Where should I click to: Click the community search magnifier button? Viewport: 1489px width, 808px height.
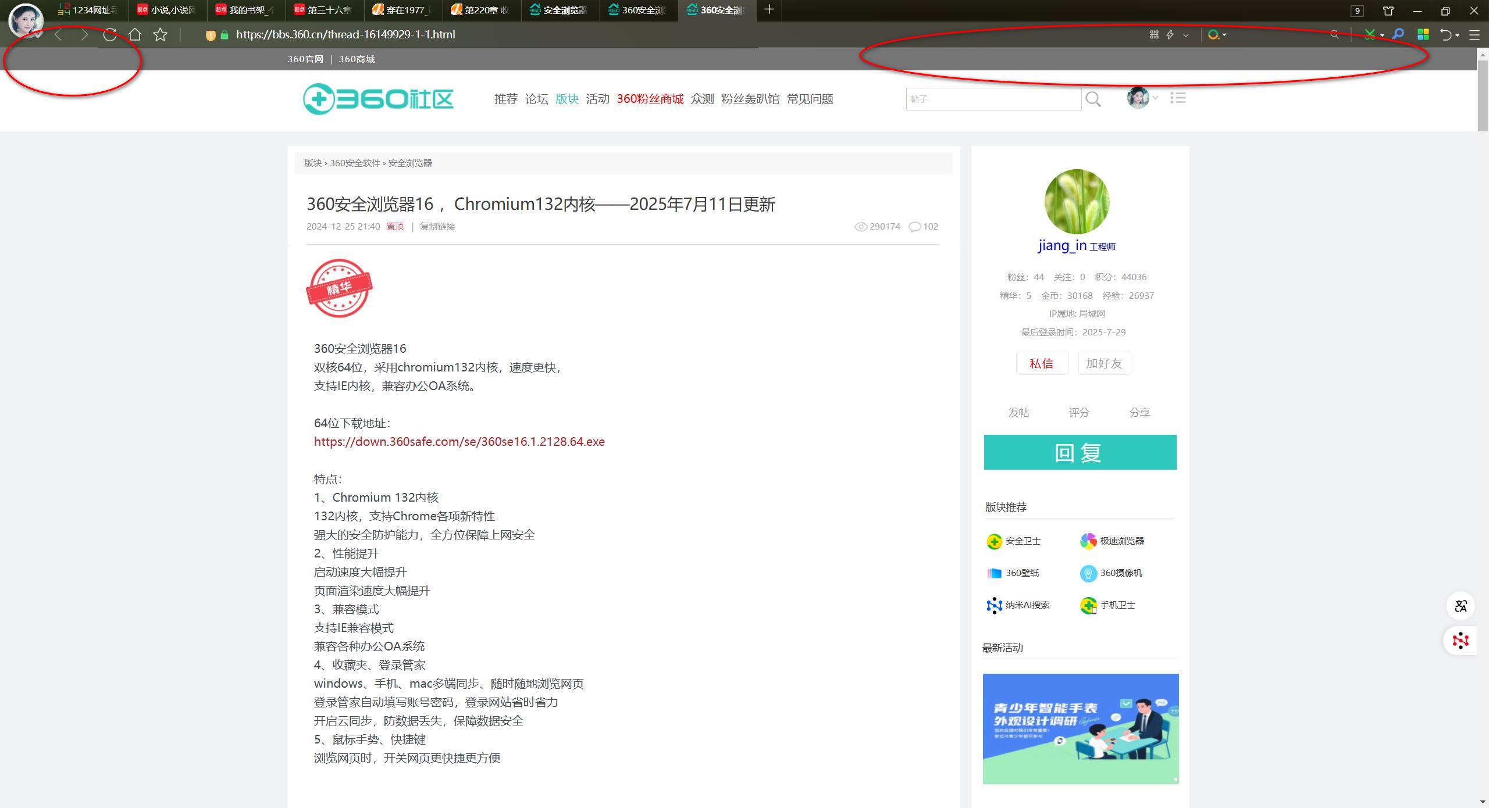(x=1093, y=99)
